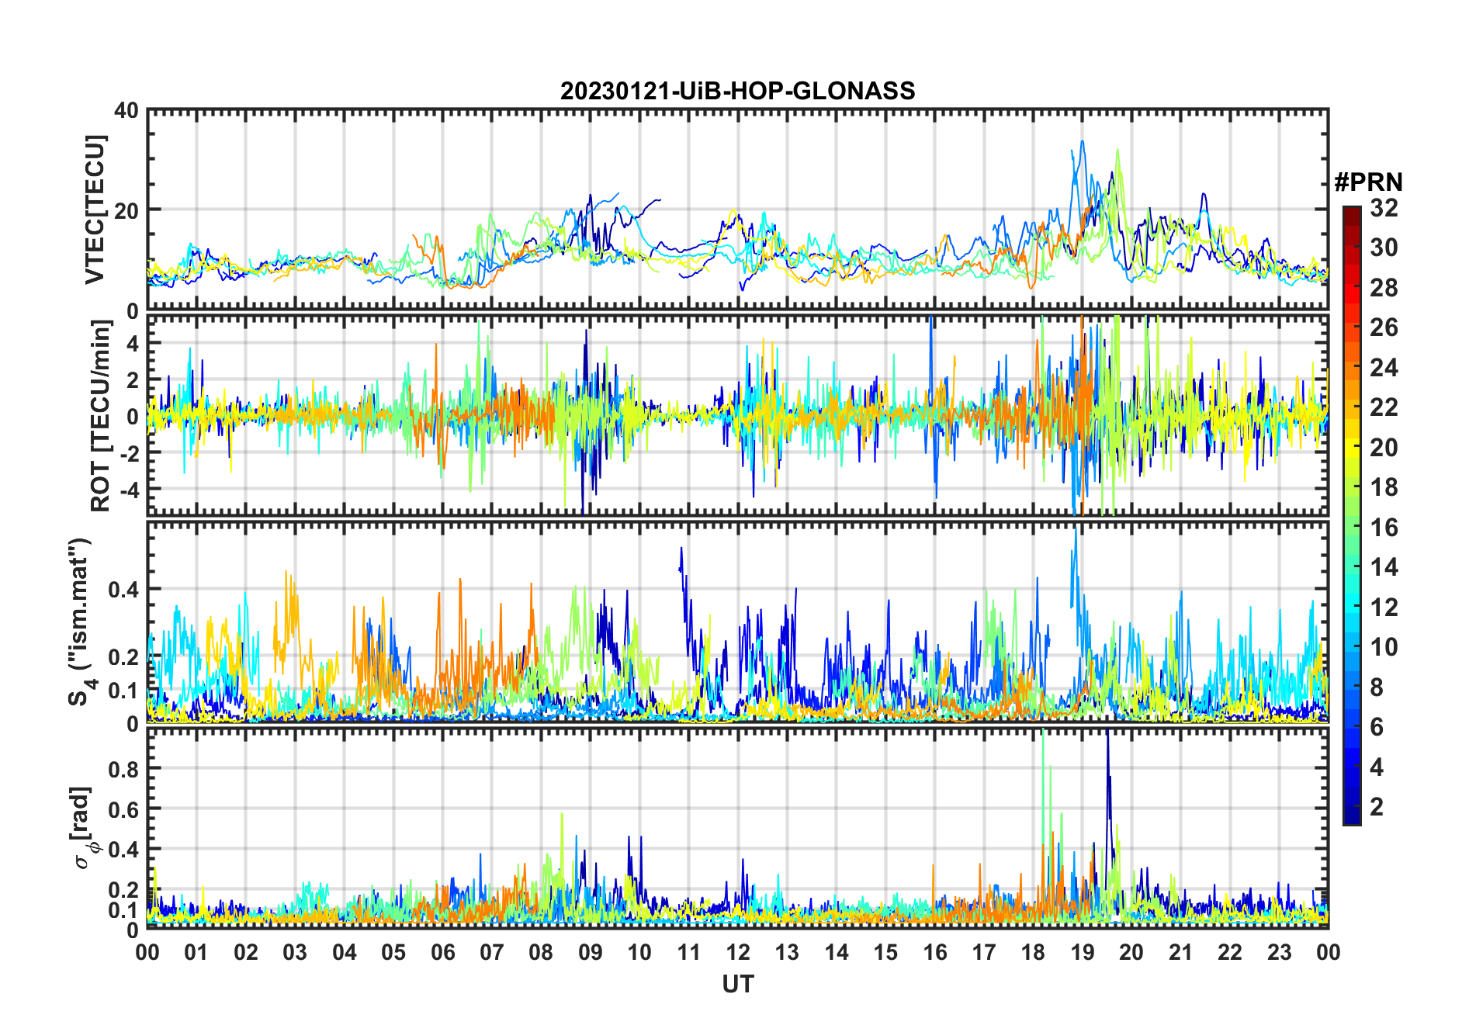Click the sigma phi [rad] axis label

pos(85,827)
